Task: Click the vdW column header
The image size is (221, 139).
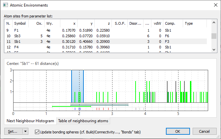Action: (x=157, y=24)
